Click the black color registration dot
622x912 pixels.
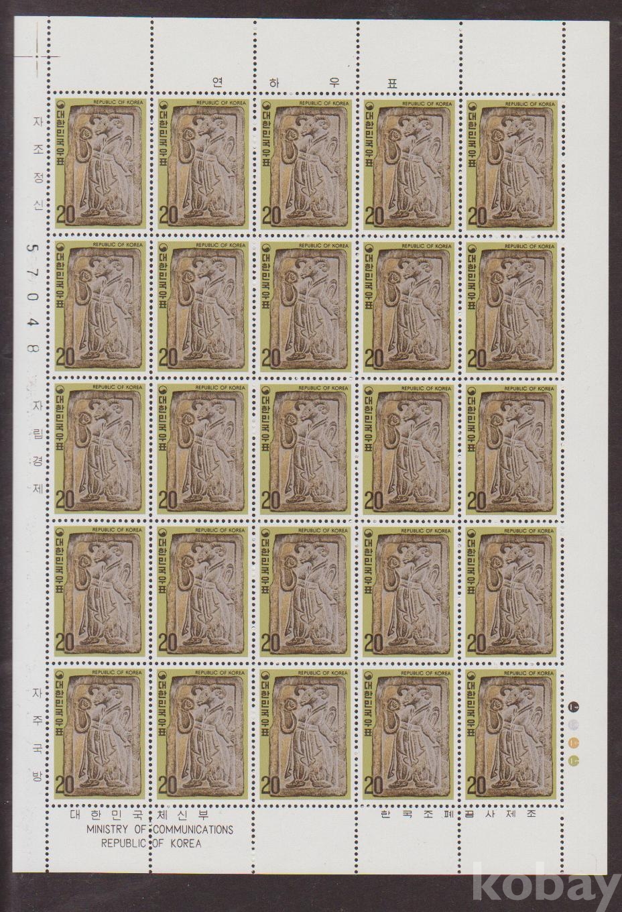pyautogui.click(x=572, y=705)
